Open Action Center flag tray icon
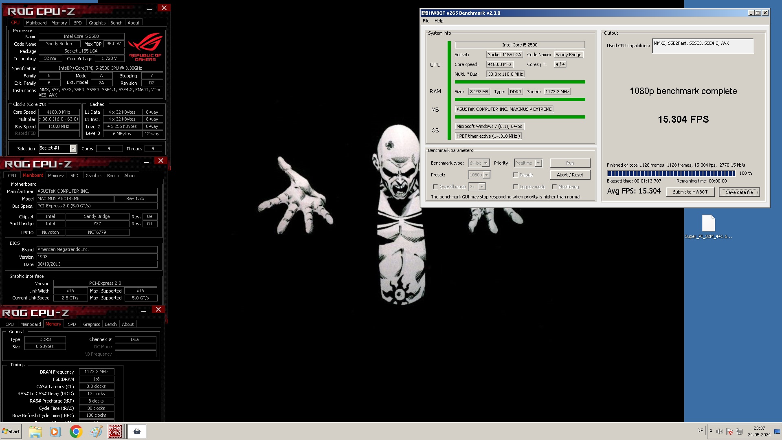 point(729,431)
